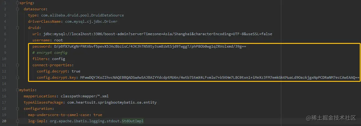The image size is (361, 126).
Task: Click the 'druid' key
Action: tap(33, 28)
